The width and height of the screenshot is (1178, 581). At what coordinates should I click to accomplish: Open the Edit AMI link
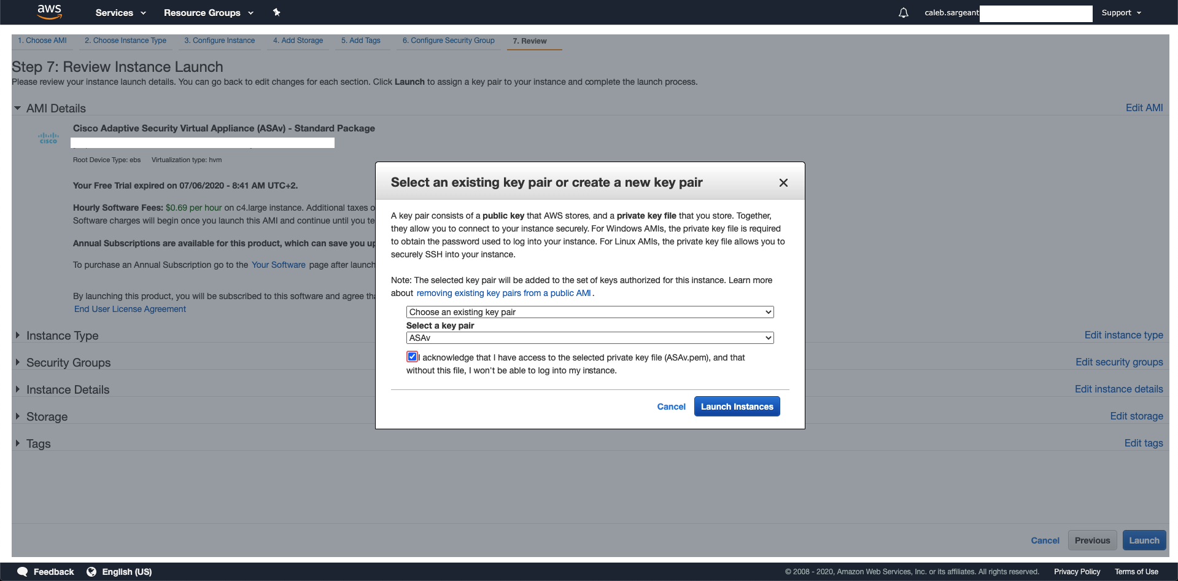[1144, 108]
